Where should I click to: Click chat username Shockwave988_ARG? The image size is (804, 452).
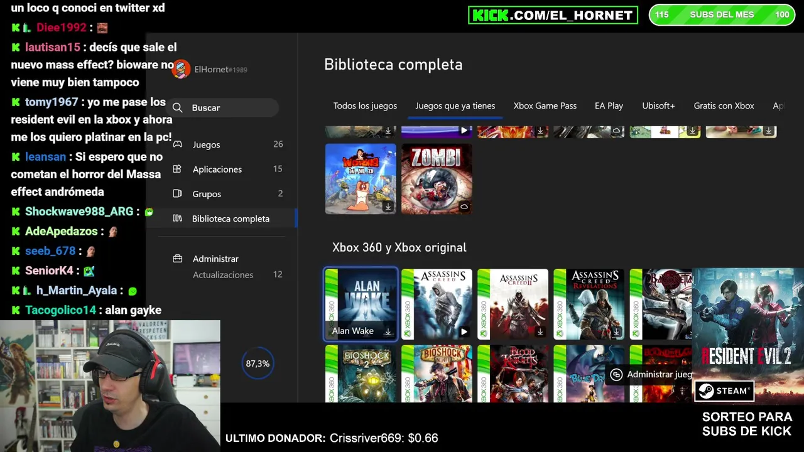[79, 212]
